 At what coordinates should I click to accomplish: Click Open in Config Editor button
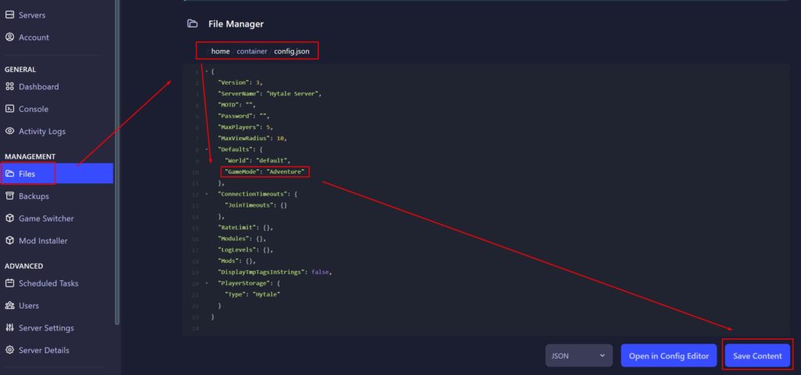pos(669,356)
